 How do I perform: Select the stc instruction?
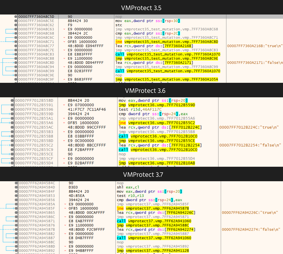click(x=119, y=25)
